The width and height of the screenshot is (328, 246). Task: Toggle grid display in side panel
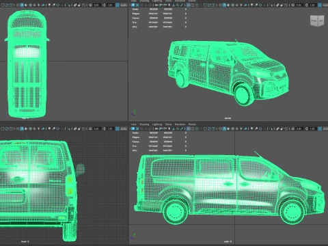point(189,128)
